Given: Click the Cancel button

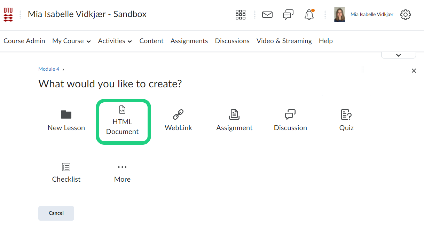Looking at the screenshot, I should click(x=56, y=213).
